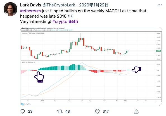Image resolution: width=166 pixels, height=116 pixels.
Task: Click the Lark Davis display name
Action: point(30,5)
